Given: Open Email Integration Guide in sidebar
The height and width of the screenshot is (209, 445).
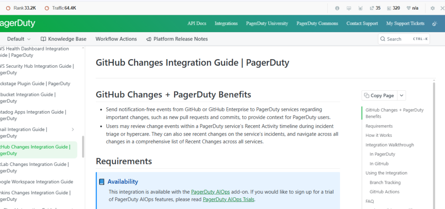Looking at the screenshot, I should click(24, 133).
